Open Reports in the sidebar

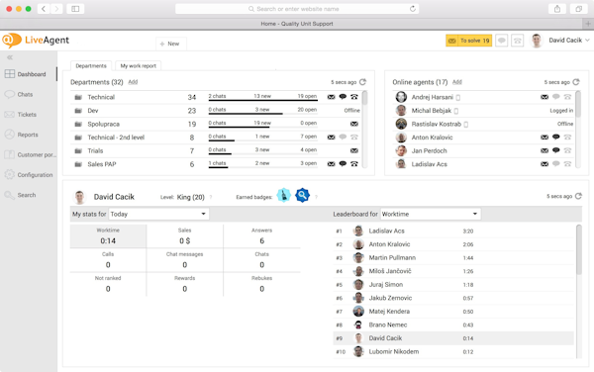(x=29, y=135)
